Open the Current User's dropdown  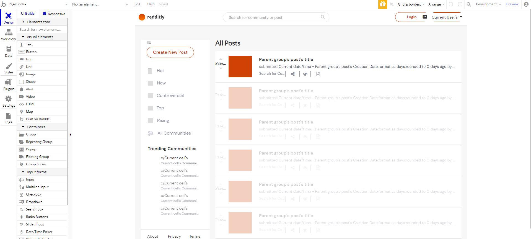point(447,17)
